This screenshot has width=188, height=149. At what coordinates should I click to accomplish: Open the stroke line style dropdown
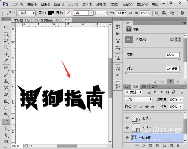[x=101, y=13]
